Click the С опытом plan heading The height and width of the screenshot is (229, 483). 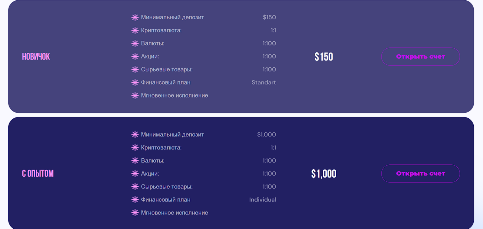tap(38, 174)
